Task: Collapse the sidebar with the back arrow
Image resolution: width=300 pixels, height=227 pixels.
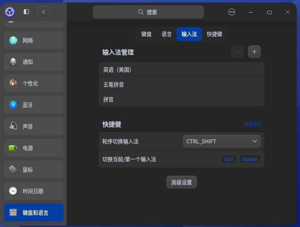Action: (44, 12)
